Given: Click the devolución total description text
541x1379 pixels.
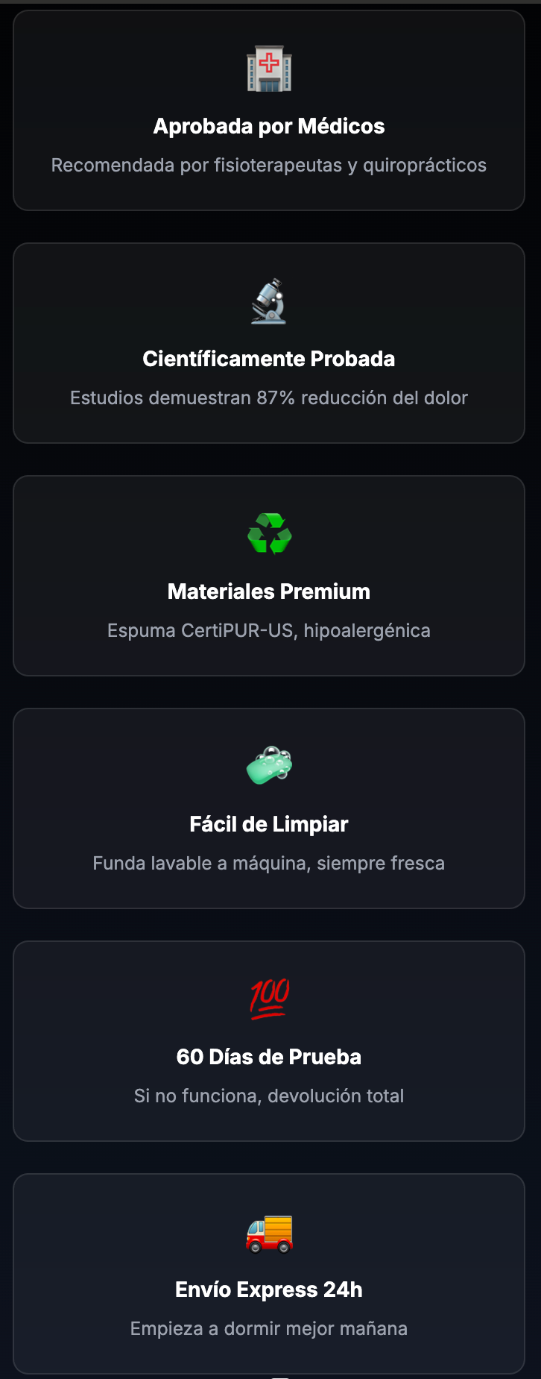Looking at the screenshot, I should pyautogui.click(x=269, y=1096).
